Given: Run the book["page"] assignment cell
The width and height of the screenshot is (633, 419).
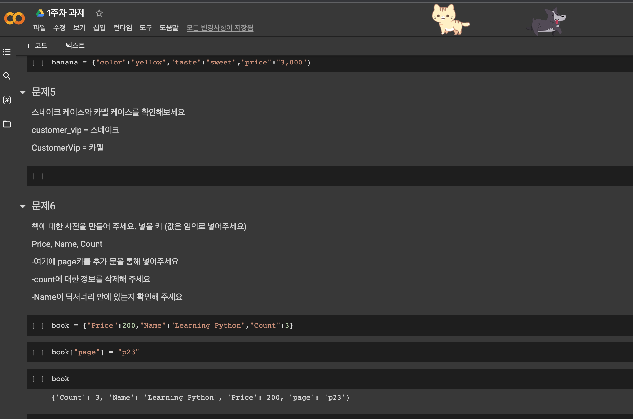Looking at the screenshot, I should [38, 353].
